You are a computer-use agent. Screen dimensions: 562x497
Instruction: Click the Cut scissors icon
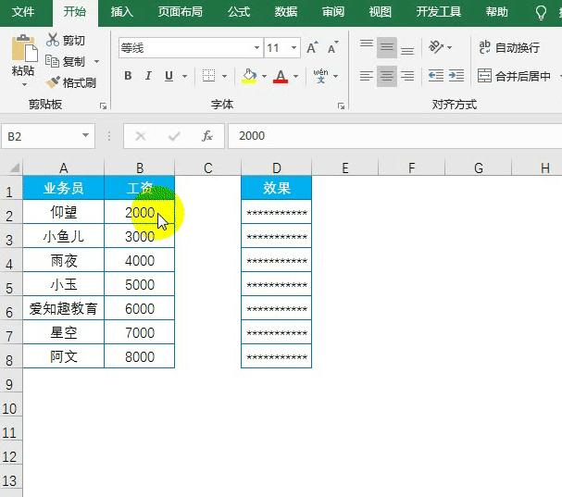click(53, 40)
